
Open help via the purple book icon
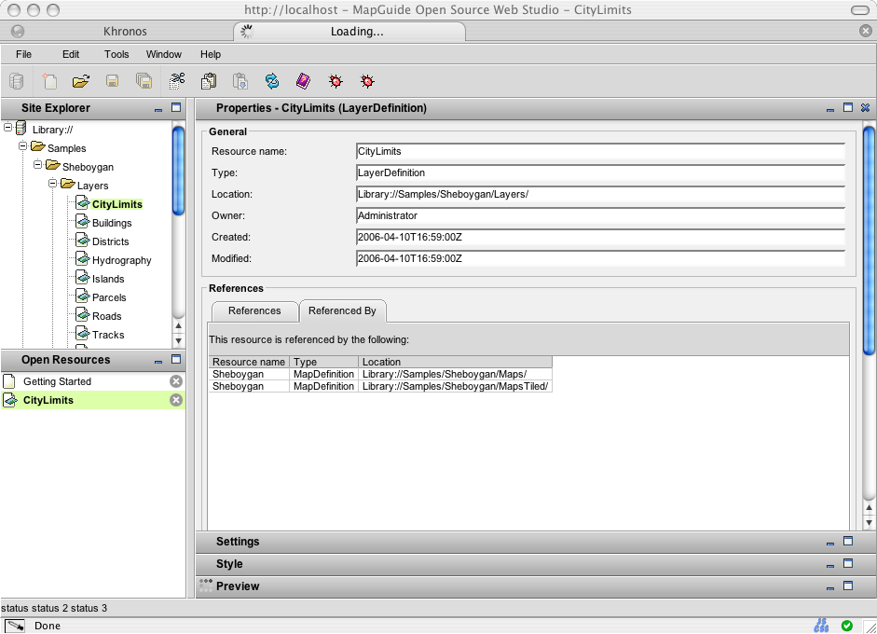[x=303, y=81]
